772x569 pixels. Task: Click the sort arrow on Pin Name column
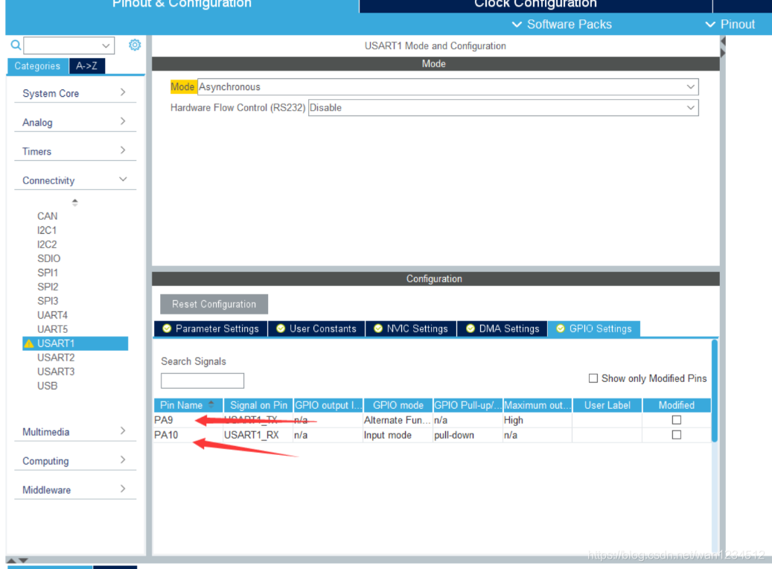pos(211,405)
